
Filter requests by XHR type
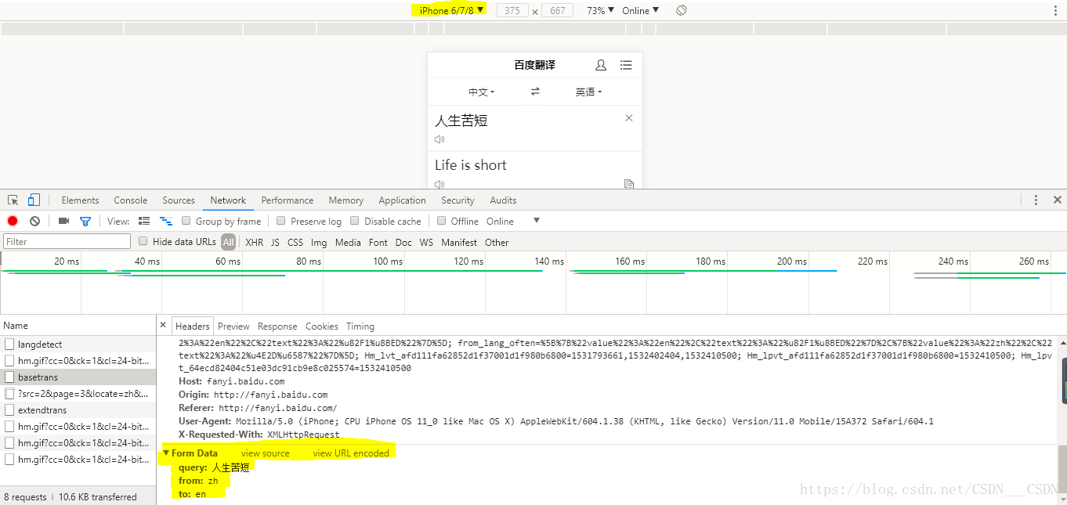255,242
